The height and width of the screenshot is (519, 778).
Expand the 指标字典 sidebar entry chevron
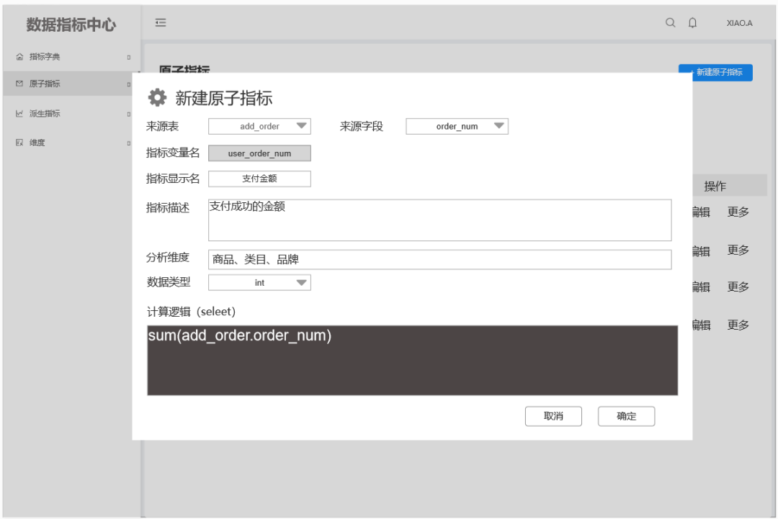[128, 56]
